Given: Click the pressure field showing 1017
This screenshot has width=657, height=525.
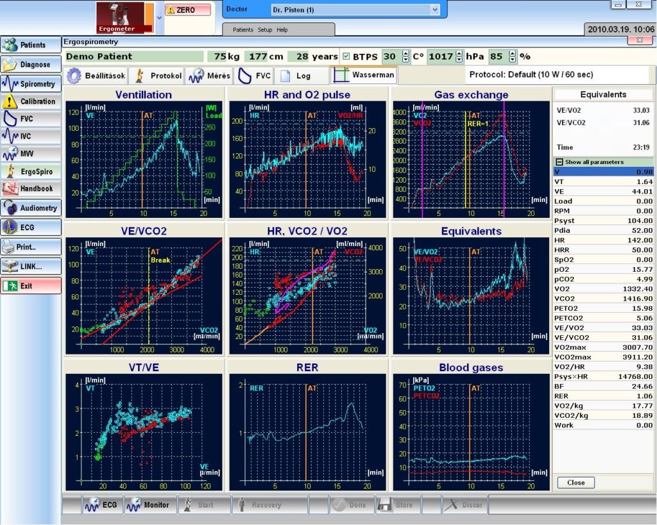Looking at the screenshot, I should pos(441,56).
